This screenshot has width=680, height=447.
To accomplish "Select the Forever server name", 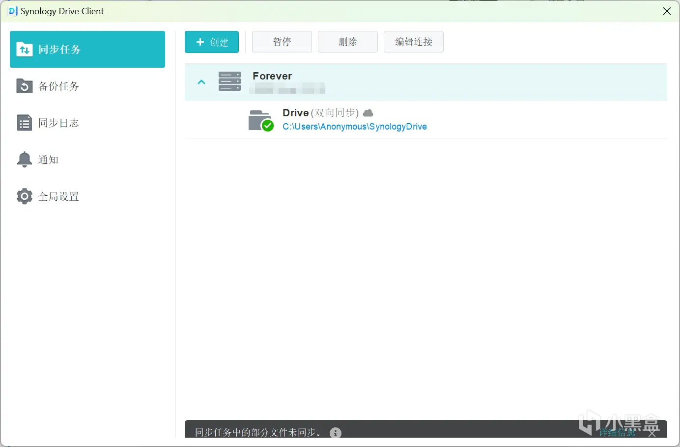I will (x=272, y=76).
